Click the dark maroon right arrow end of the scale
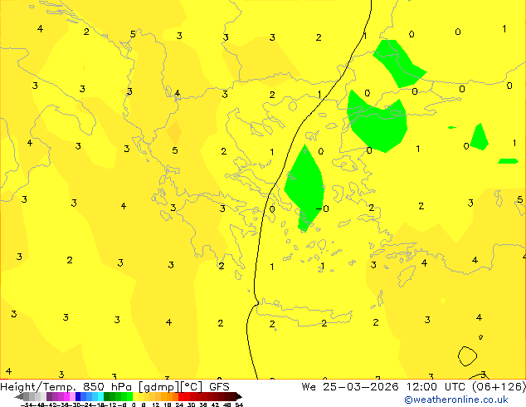This screenshot has width=526, height=407. tap(239, 397)
